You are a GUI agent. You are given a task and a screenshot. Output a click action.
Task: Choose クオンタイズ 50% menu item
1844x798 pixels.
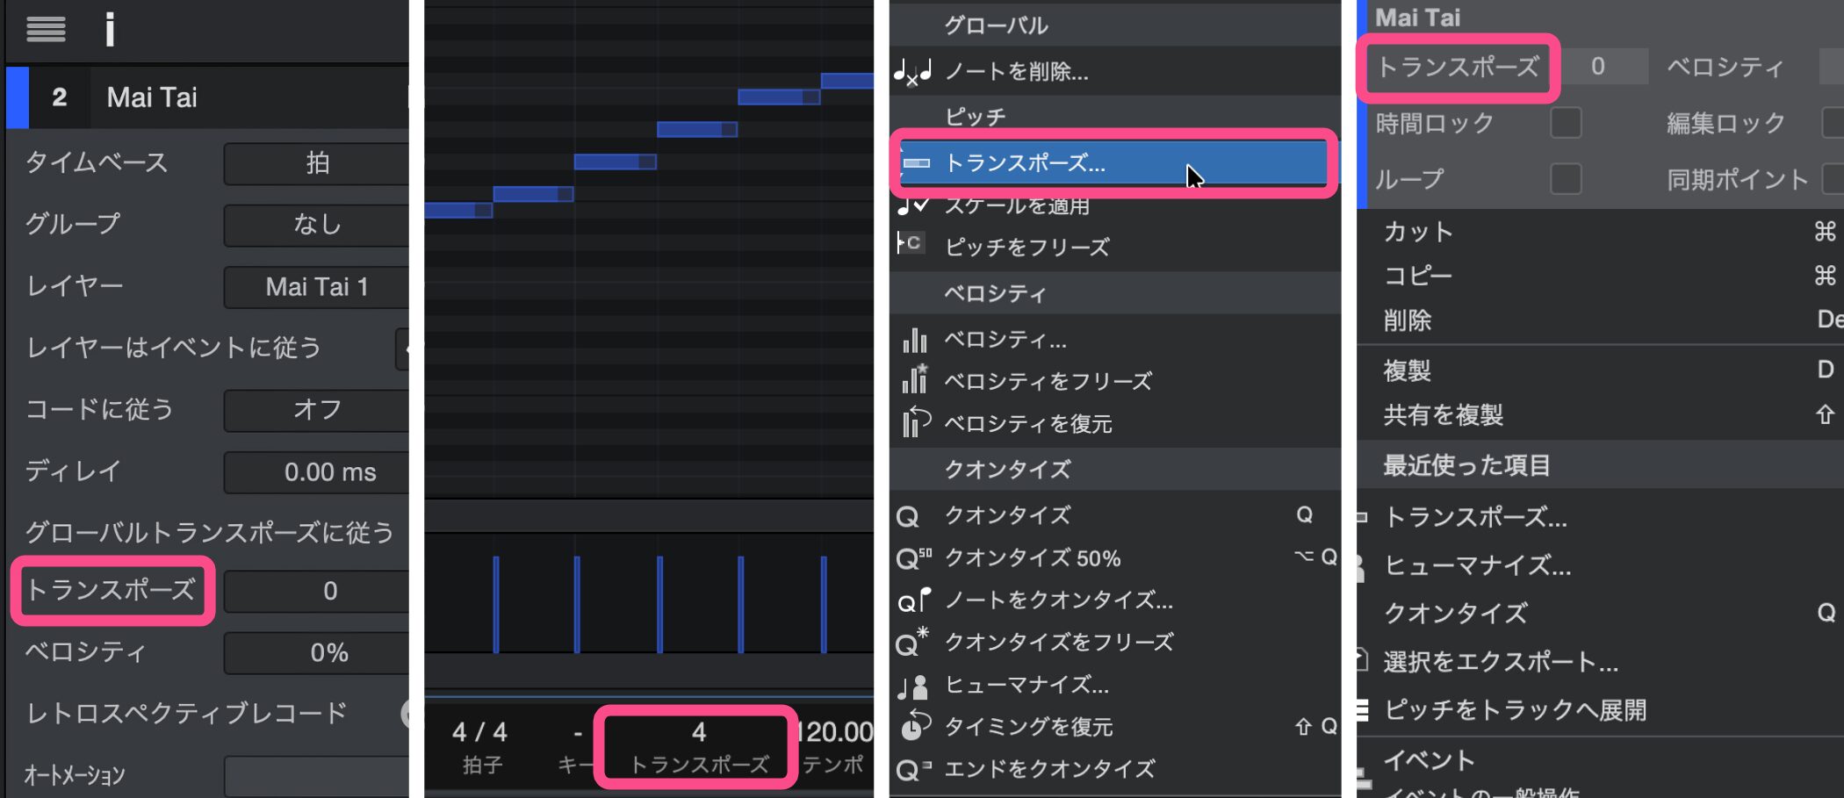click(x=1033, y=558)
